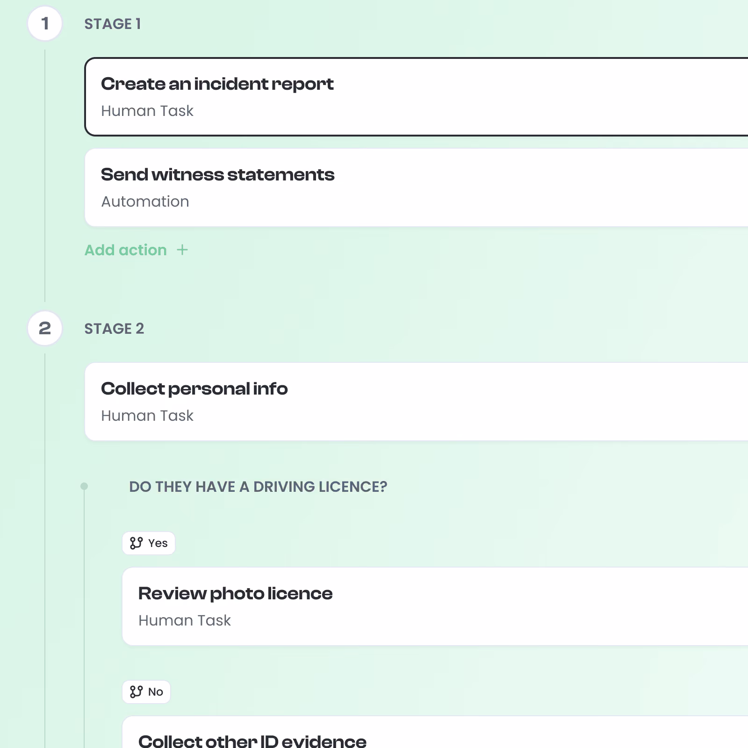This screenshot has width=748, height=748.
Task: Open Collect other ID evidence card
Action: point(435,732)
